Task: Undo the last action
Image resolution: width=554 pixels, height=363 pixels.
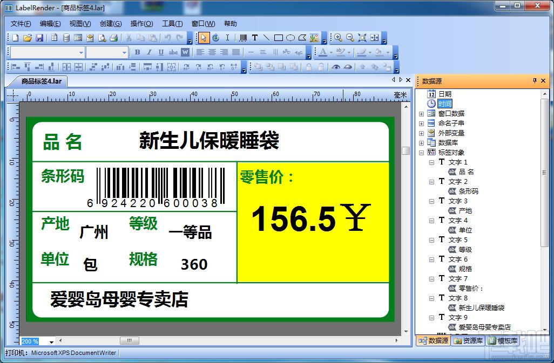Action: (x=168, y=38)
